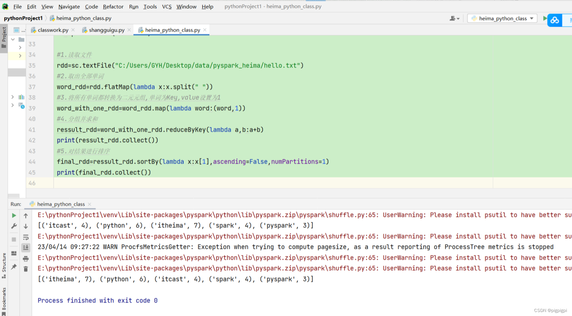Click the project view selector icon
572x316 pixels.
(x=16, y=30)
